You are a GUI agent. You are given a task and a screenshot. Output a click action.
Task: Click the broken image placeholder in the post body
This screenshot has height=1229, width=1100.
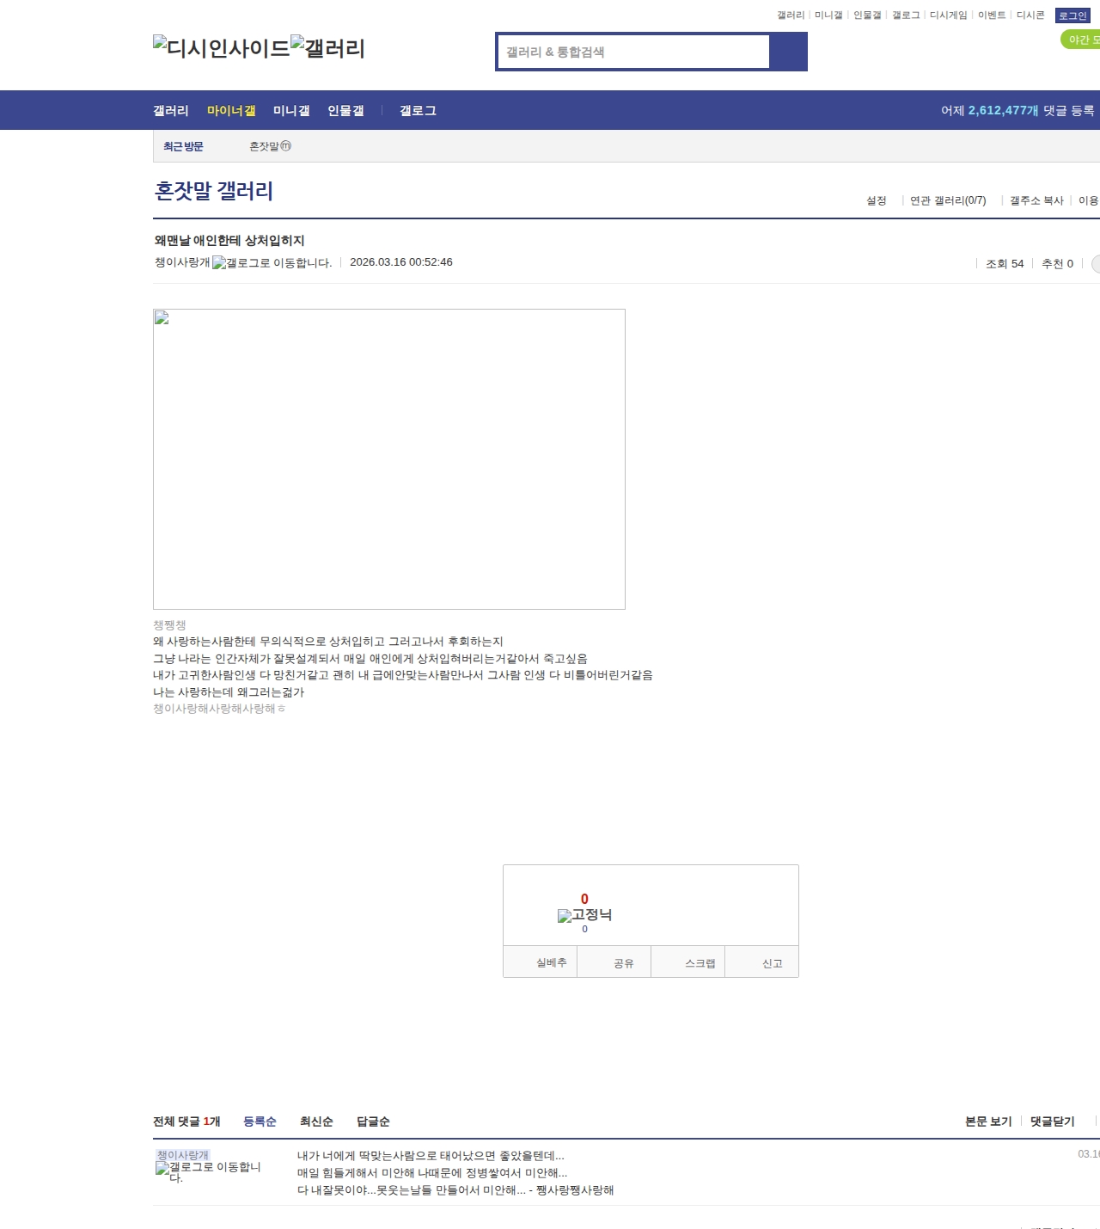389,459
